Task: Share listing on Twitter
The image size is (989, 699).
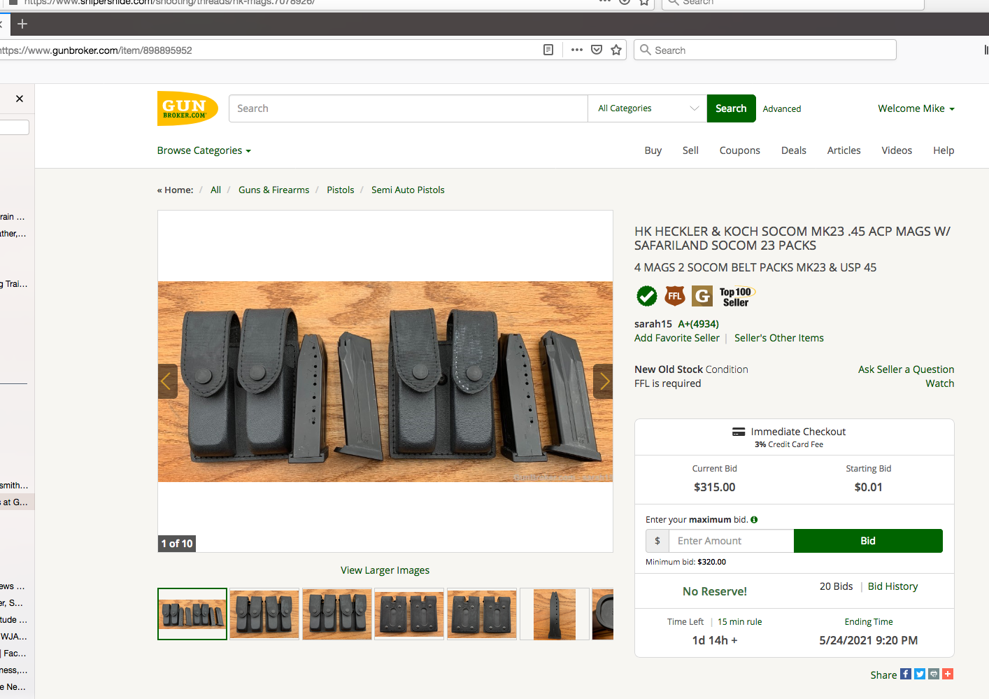Action: point(920,674)
